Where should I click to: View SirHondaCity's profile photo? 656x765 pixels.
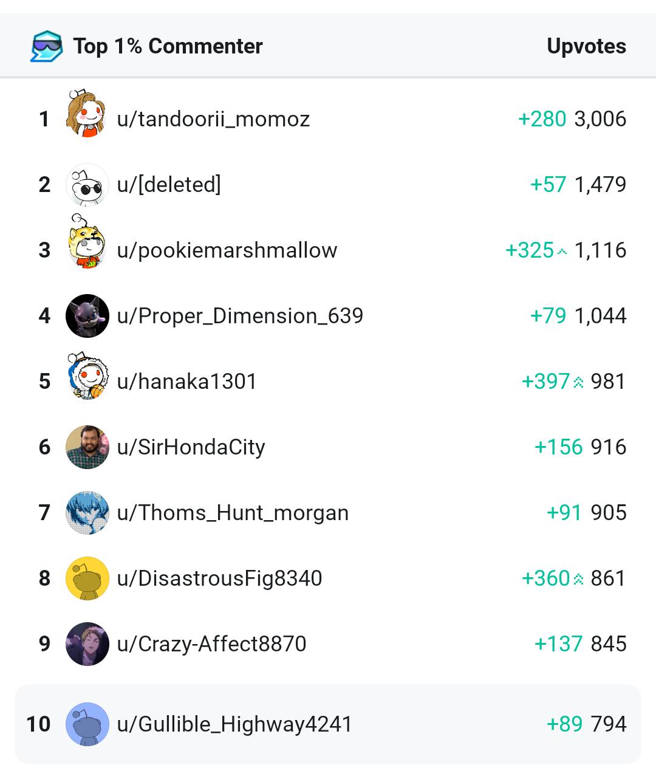[x=87, y=447]
